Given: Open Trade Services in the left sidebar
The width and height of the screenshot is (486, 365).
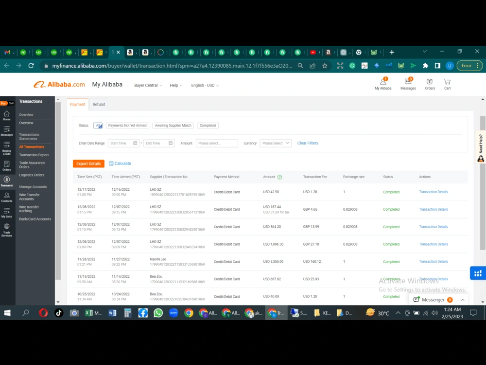Looking at the screenshot, I should click(6, 230).
